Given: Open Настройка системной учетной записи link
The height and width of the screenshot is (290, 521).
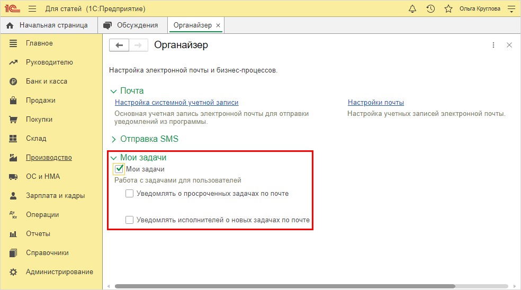Looking at the screenshot, I should click(176, 103).
